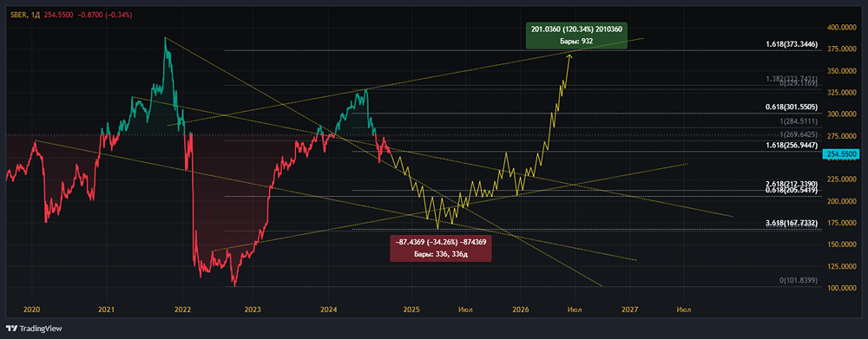Click the 2021 time axis label

coord(106,310)
